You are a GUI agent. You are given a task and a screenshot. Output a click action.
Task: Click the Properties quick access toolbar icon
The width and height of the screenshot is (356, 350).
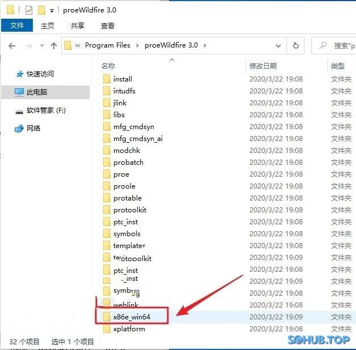29,10
